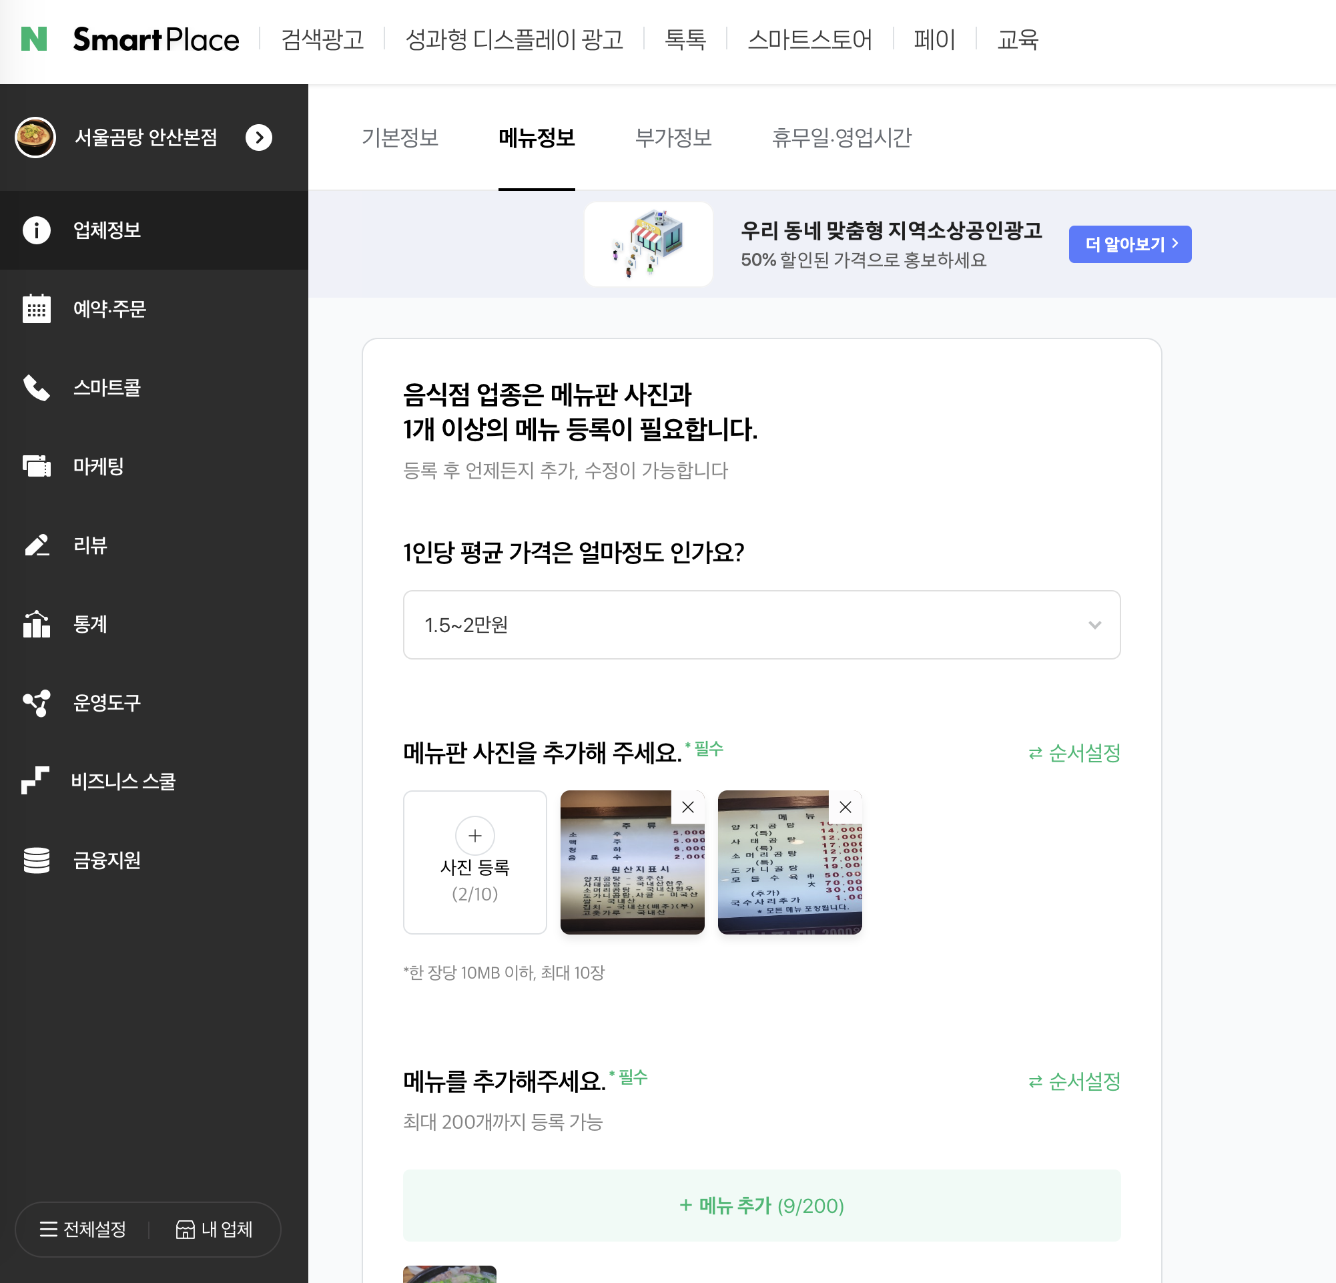Switch to the 휴무일·영업시간 tab
This screenshot has width=1336, height=1283.
coord(841,138)
